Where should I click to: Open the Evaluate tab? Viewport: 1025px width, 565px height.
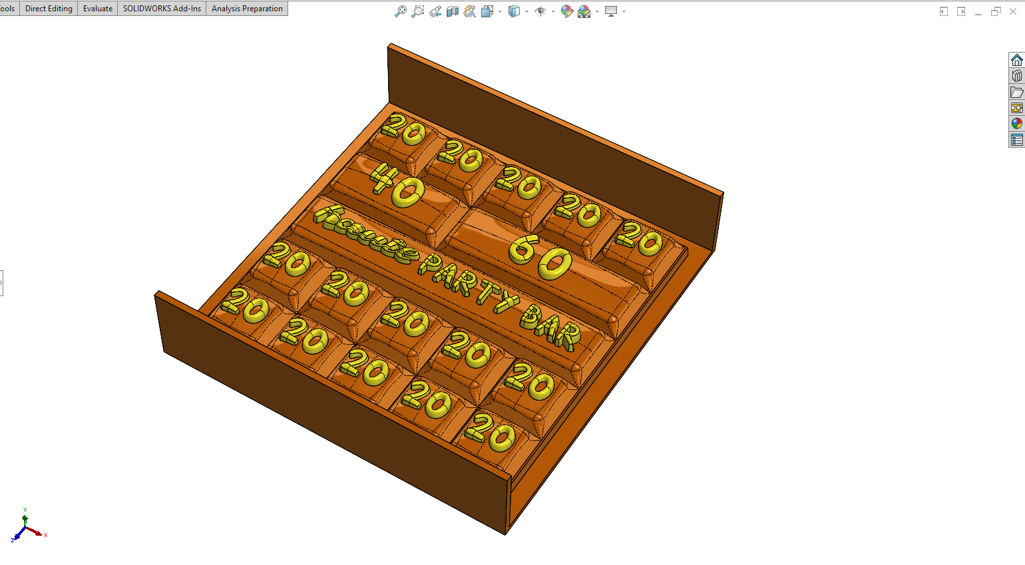click(98, 9)
